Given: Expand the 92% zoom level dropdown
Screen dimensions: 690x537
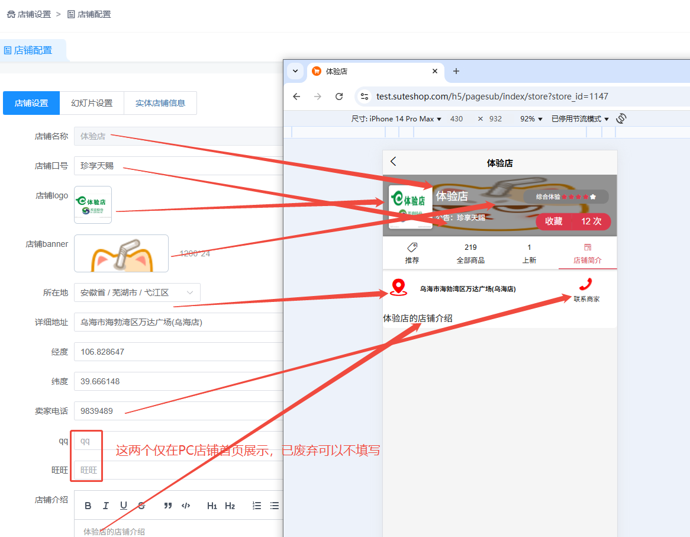Looking at the screenshot, I should 531,119.
